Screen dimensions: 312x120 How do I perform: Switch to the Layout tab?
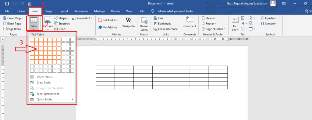64,11
